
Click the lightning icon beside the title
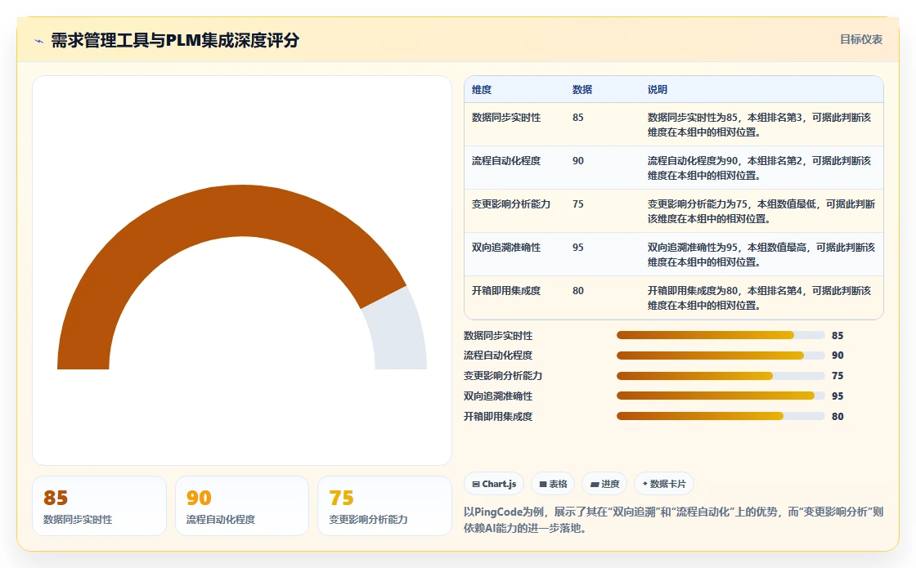(39, 41)
